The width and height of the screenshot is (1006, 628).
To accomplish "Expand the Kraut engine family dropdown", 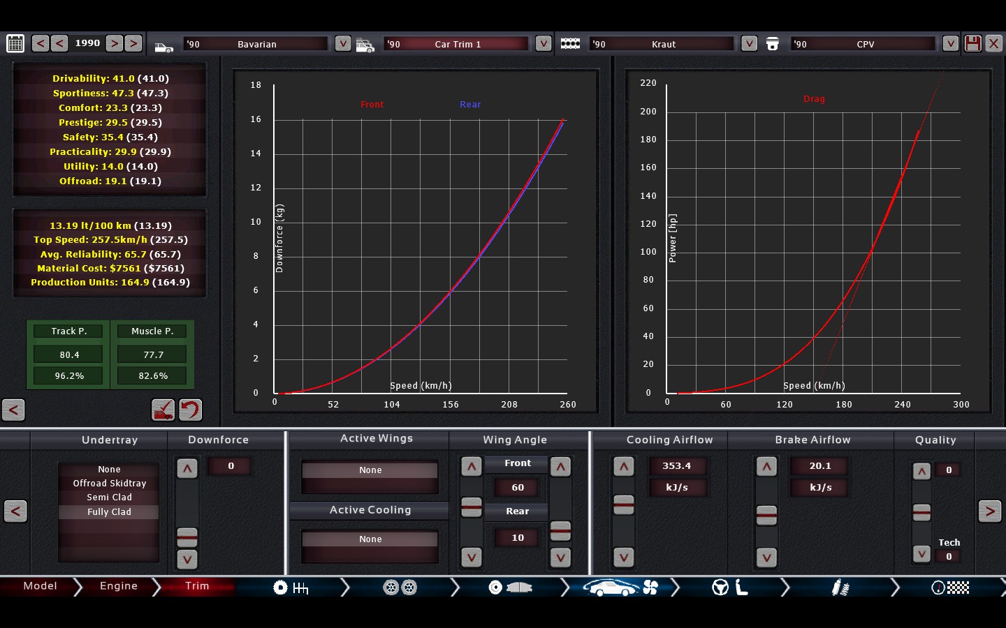I will (x=749, y=43).
